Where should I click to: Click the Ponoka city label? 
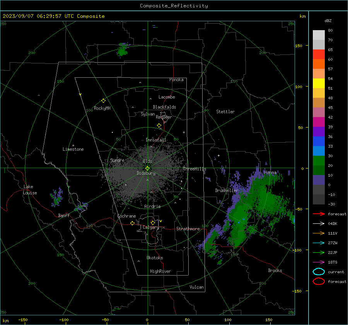pos(176,80)
